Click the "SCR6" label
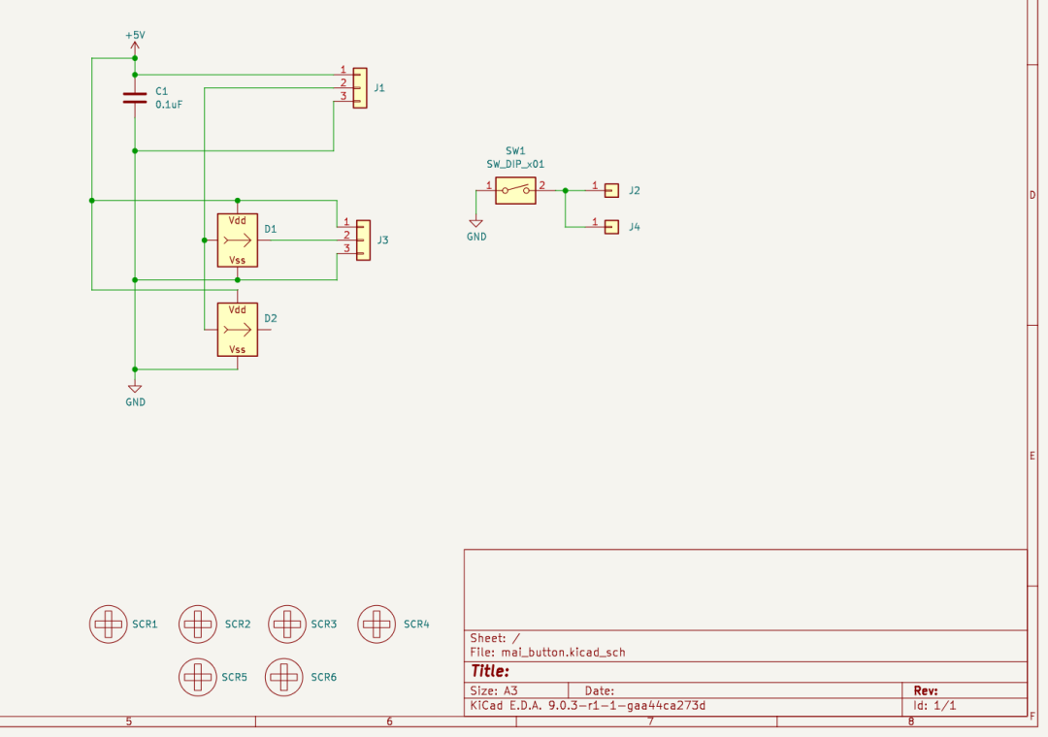The height and width of the screenshot is (737, 1048). 323,677
